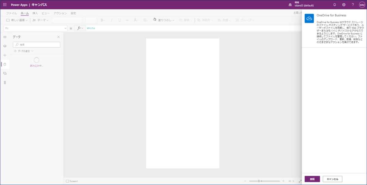Open the text alignment dropdown
This screenshot has width=367, height=185.
point(146,20)
